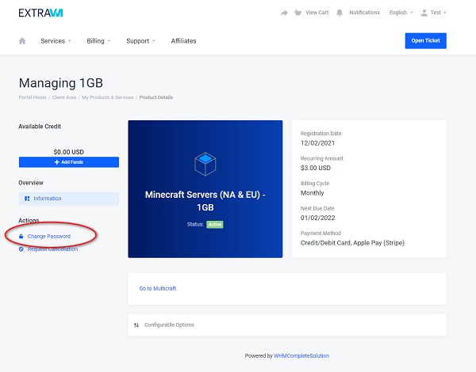Click Product Details breadcrumb text
The width and height of the screenshot is (476, 372).
coord(156,97)
